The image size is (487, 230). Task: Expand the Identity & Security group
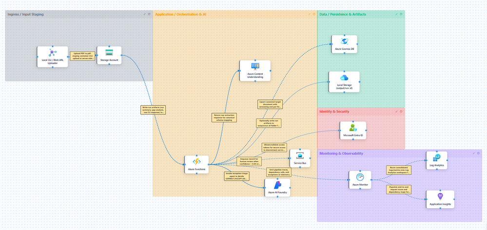[397, 111]
